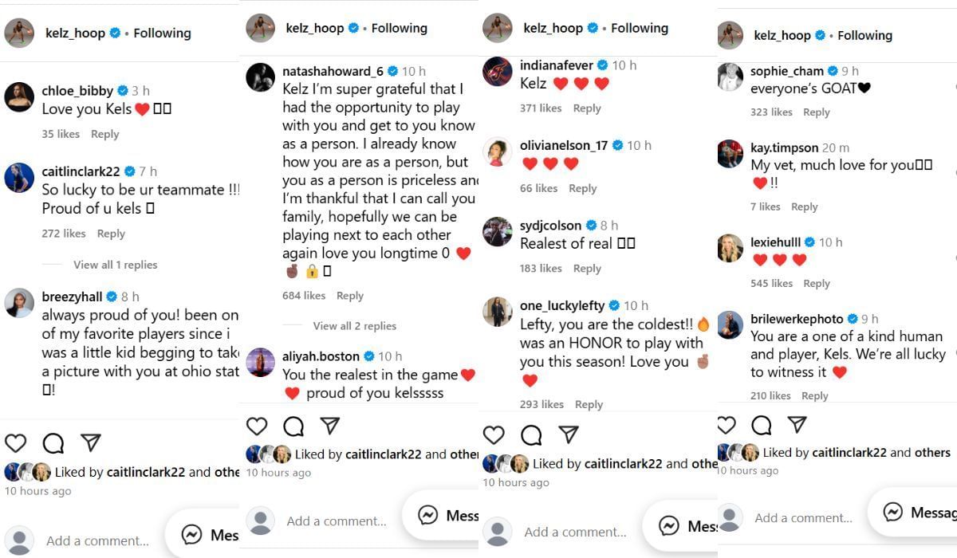This screenshot has width=957, height=558.
Task: Click comment bubble icon in third panel
Action: (531, 434)
